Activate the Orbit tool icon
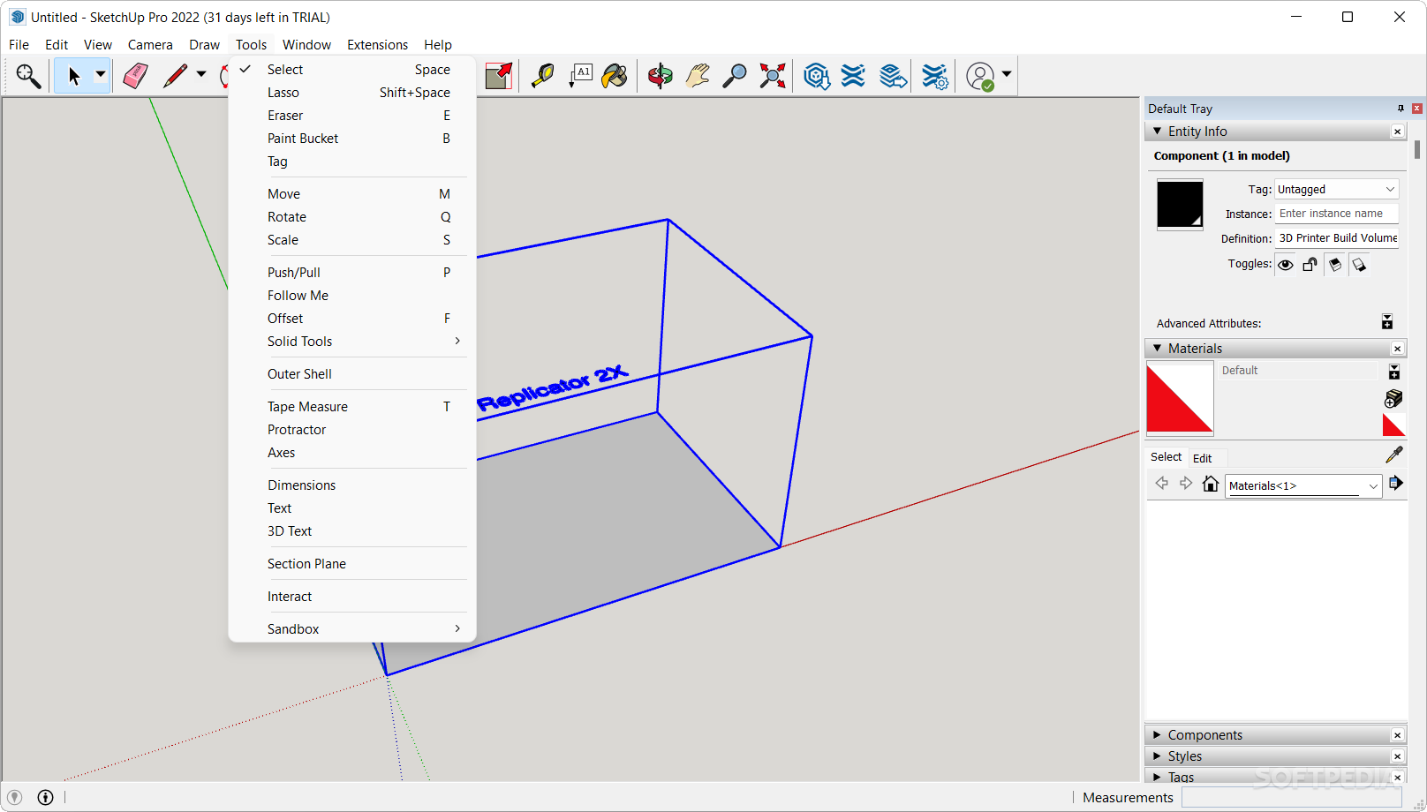 tap(660, 76)
